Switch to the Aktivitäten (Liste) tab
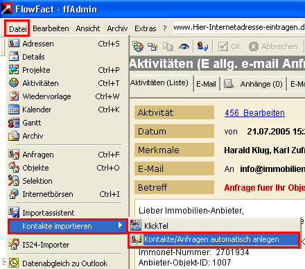 point(159,83)
